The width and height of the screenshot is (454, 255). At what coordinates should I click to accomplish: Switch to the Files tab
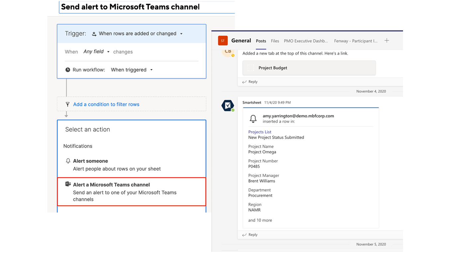pyautogui.click(x=275, y=41)
